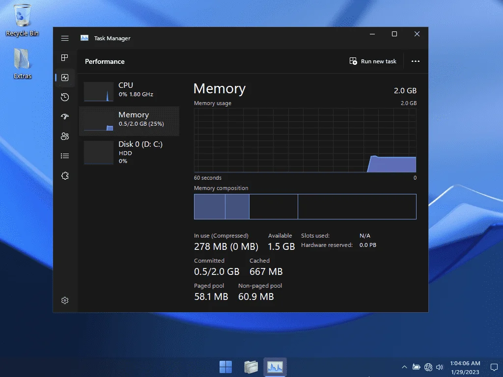Click the 60.9 MB non-paged pool value
This screenshot has width=503, height=377.
pos(256,296)
